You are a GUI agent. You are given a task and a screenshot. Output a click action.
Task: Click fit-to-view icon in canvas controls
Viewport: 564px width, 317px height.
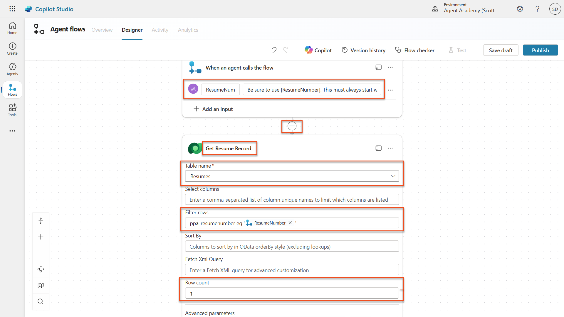41,269
